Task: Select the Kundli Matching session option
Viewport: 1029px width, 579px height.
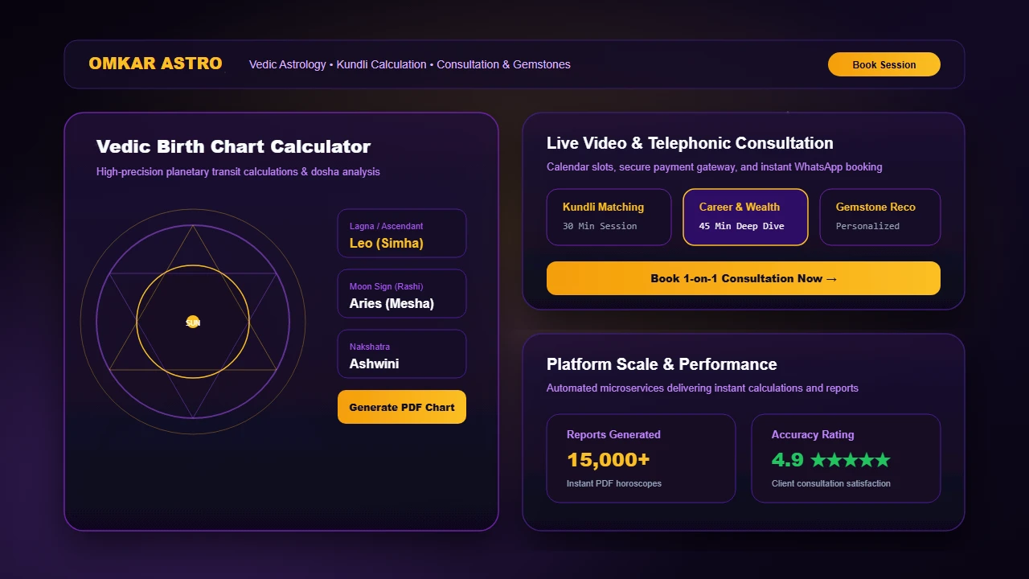Action: (x=609, y=217)
